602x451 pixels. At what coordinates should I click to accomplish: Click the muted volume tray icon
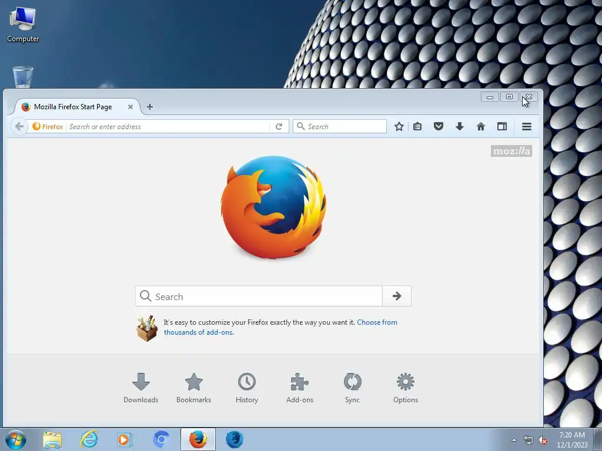(x=543, y=440)
